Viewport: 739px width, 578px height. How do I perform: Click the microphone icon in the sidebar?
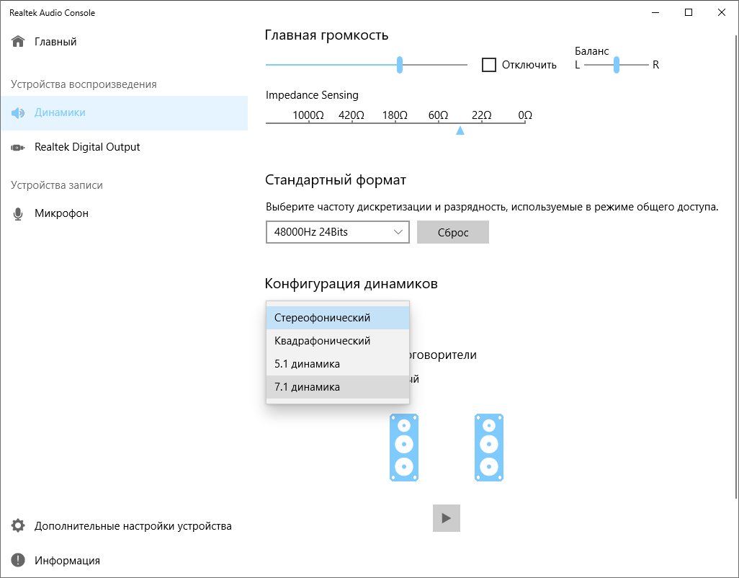click(18, 214)
